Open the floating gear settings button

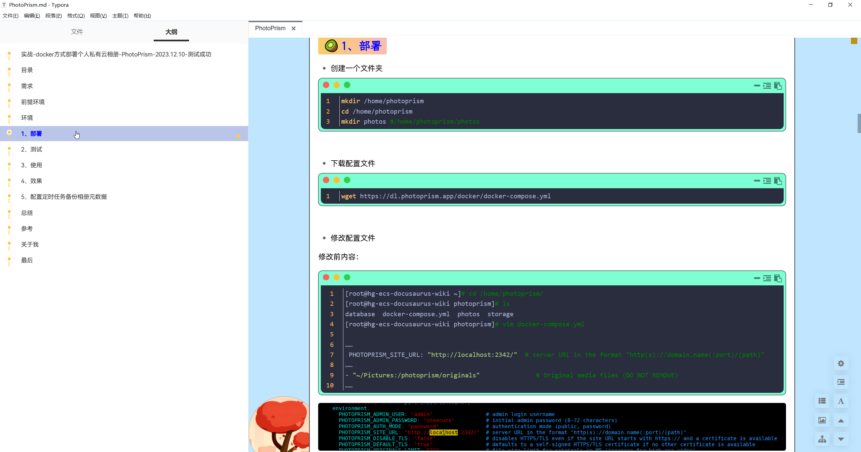(841, 363)
